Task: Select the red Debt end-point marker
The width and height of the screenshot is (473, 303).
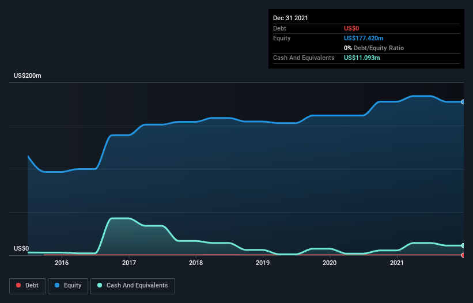Action: pos(463,255)
